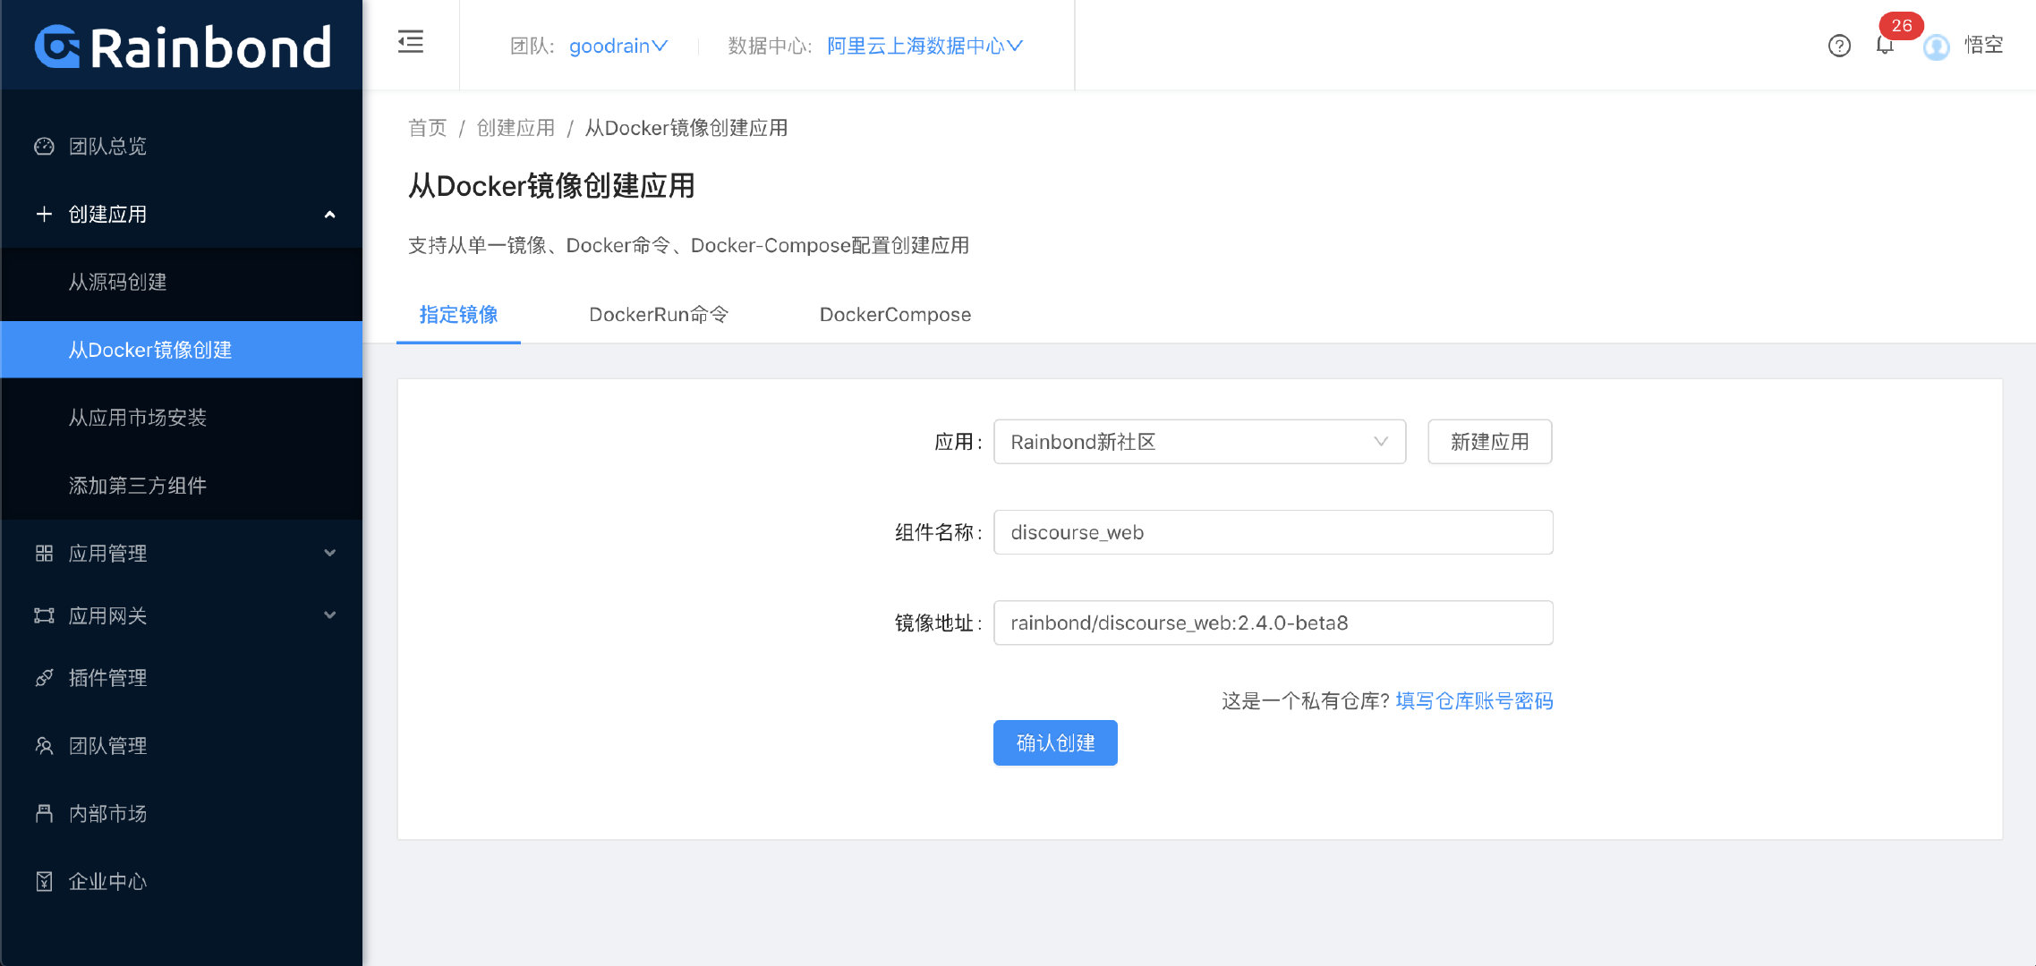The image size is (2036, 966).
Task: Open 团队管理 from the sidebar
Action: (x=107, y=745)
